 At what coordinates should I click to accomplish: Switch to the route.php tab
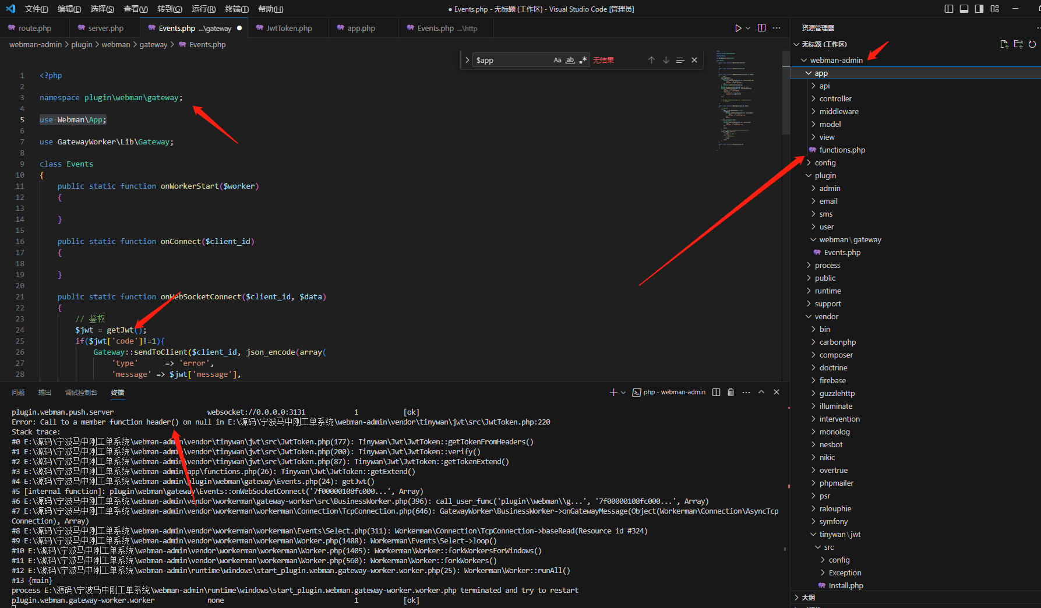[35, 28]
